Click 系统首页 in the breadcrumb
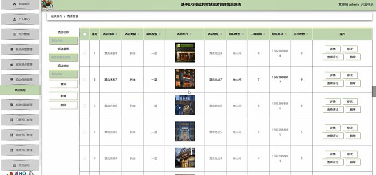This screenshot has height=175, width=376. pyautogui.click(x=57, y=16)
